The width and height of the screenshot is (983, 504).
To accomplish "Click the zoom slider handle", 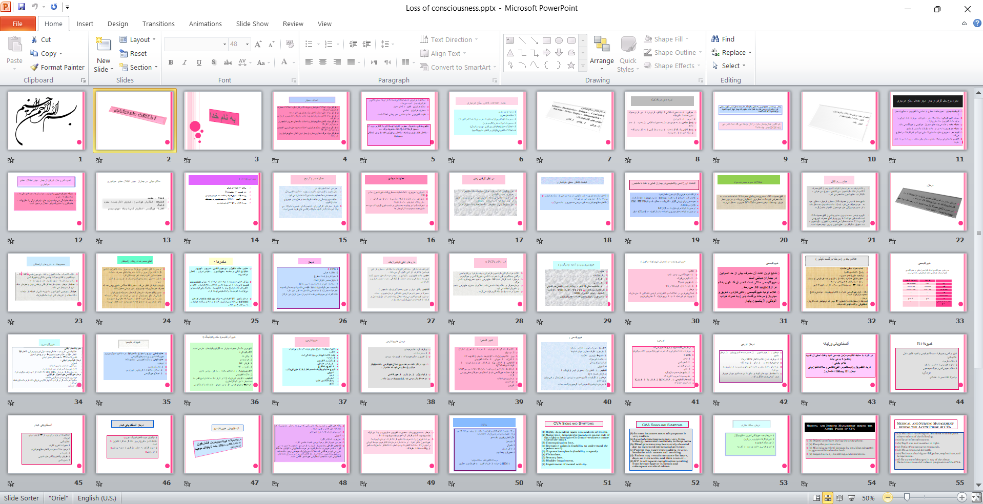I will coord(907,497).
